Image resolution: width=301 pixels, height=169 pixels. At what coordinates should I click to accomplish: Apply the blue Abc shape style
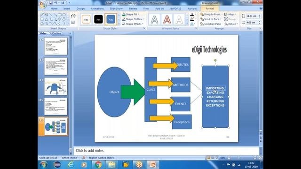point(111,19)
